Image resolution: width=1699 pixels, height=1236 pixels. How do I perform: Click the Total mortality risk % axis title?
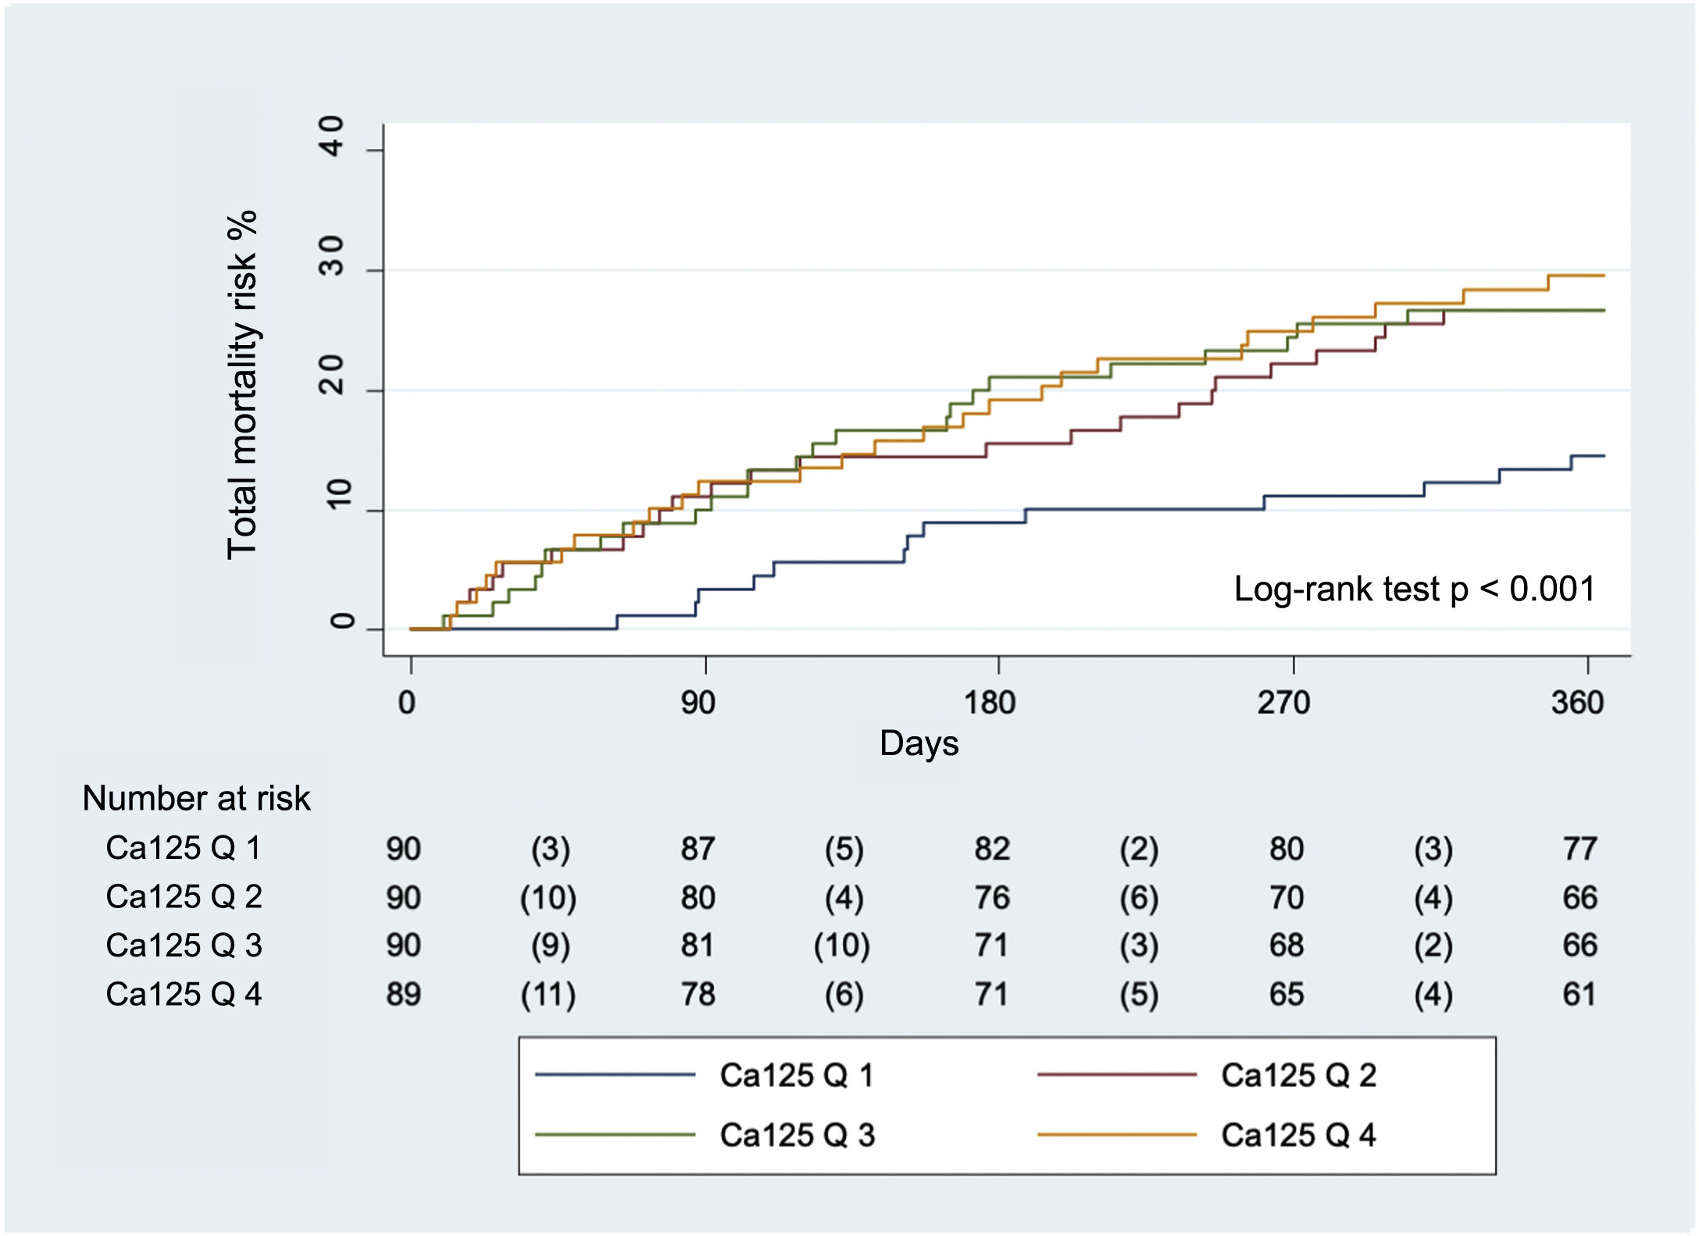[x=242, y=384]
